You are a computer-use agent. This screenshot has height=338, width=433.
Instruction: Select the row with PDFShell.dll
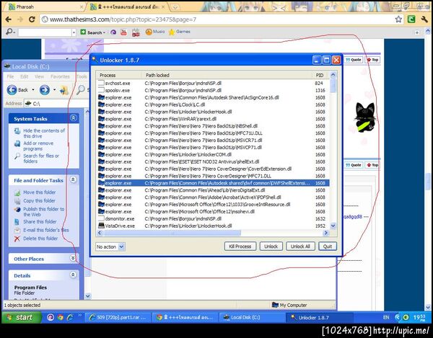(x=213, y=197)
